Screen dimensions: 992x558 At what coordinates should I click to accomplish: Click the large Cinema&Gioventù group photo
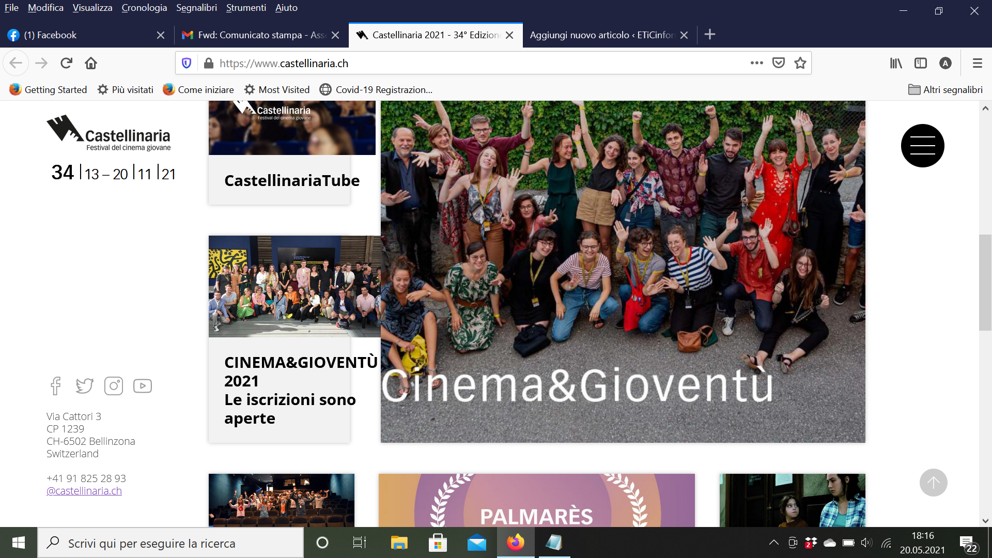pos(623,271)
